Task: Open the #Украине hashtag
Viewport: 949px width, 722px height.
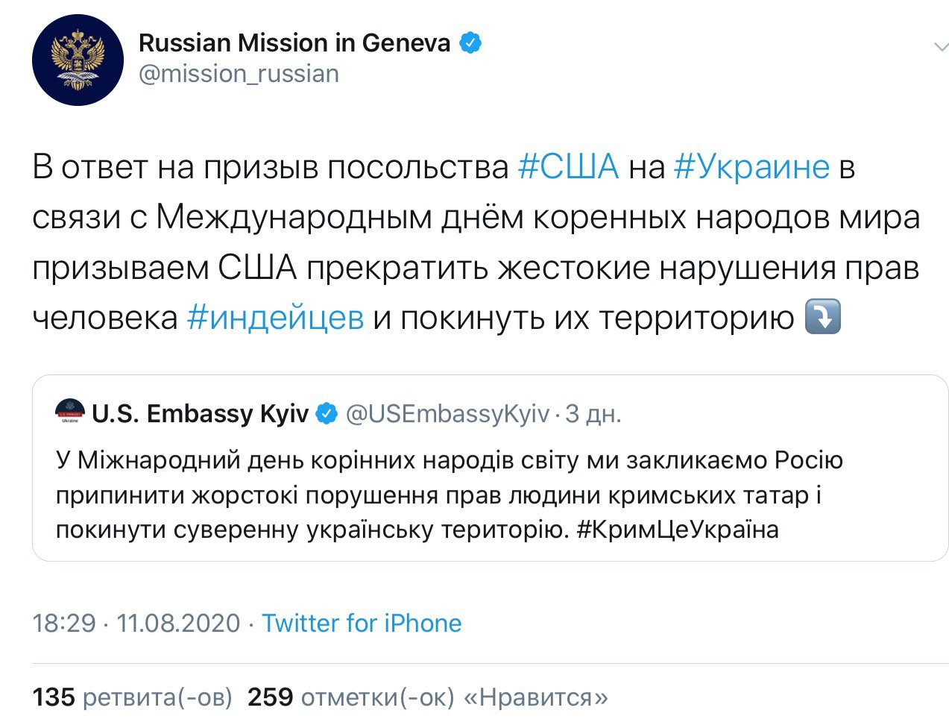Action: pos(751,166)
